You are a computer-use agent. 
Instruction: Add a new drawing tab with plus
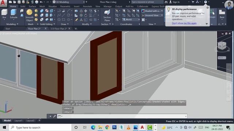pyautogui.click(x=76, y=28)
